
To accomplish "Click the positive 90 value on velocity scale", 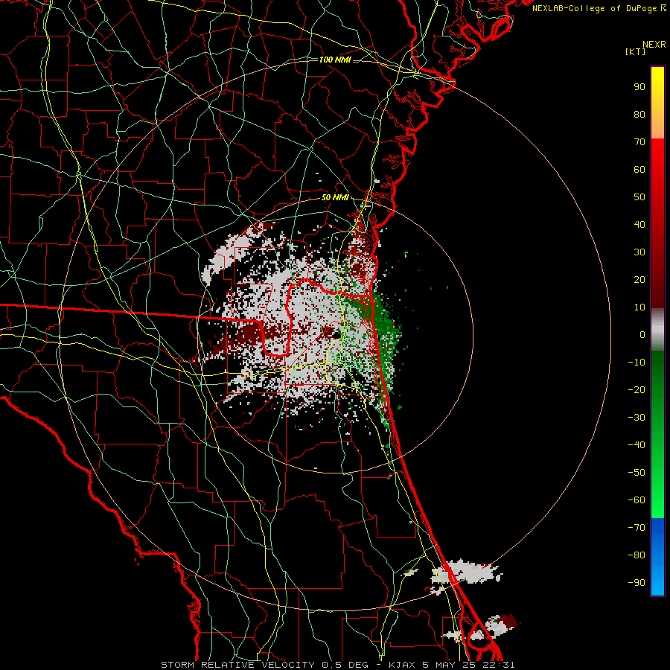I will 639,87.
